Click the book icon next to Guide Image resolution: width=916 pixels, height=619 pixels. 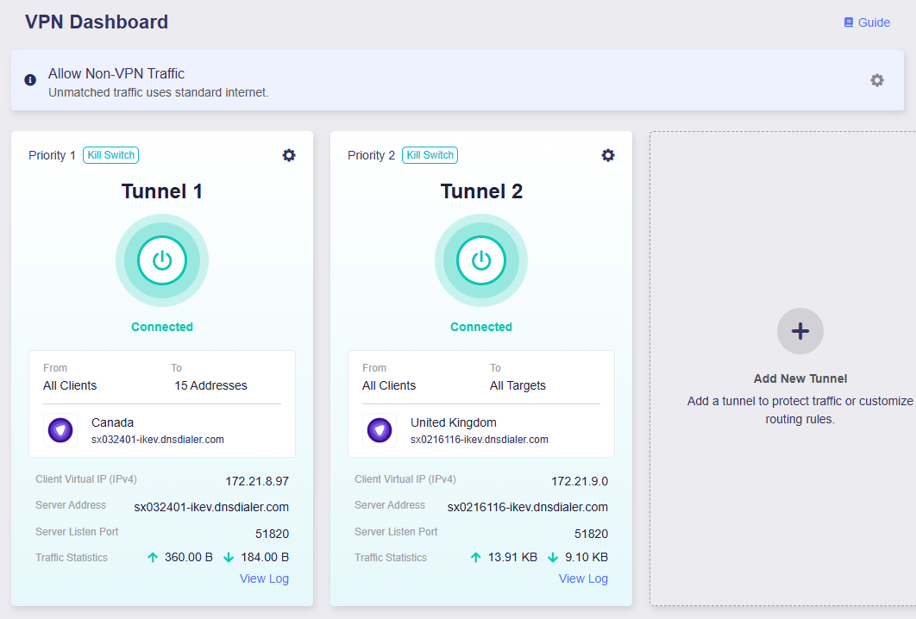point(849,22)
